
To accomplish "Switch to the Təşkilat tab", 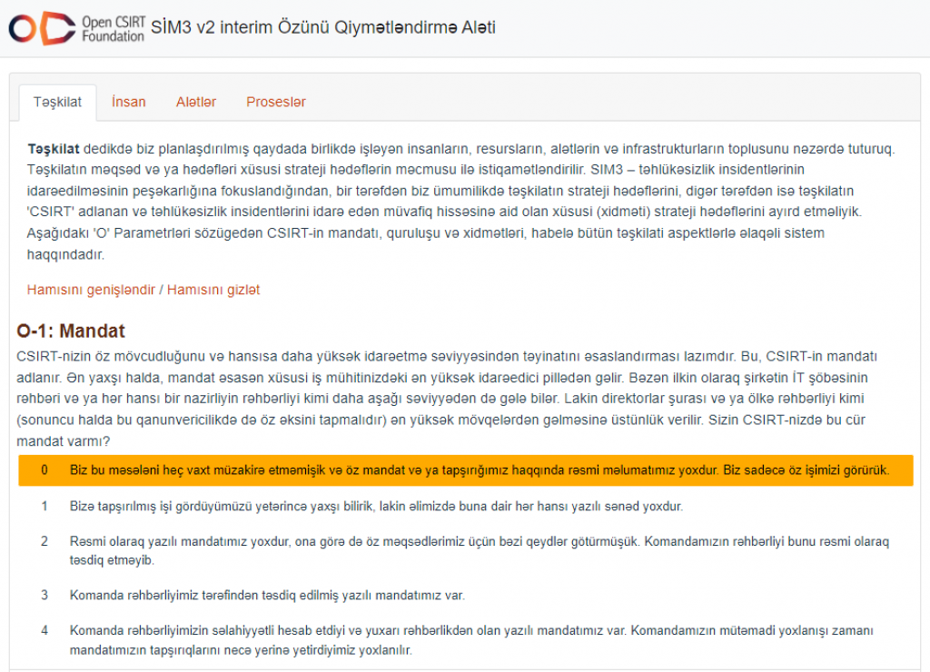I will pos(57,102).
